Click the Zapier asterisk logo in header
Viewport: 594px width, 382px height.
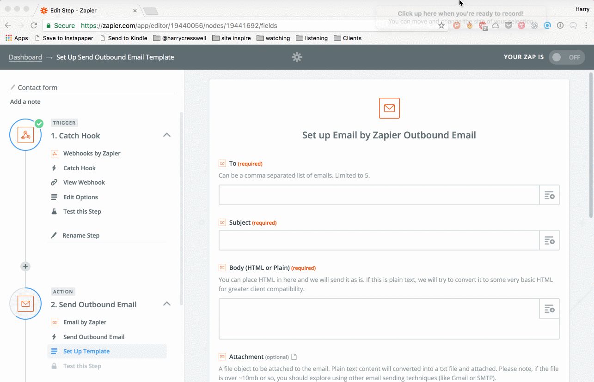(297, 57)
